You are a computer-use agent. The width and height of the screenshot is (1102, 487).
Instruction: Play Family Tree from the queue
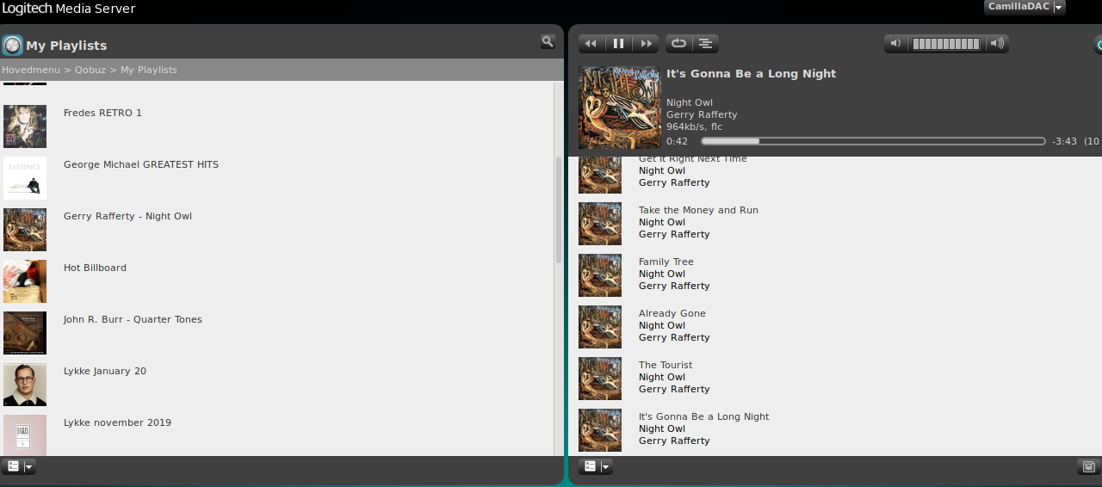[x=666, y=262]
